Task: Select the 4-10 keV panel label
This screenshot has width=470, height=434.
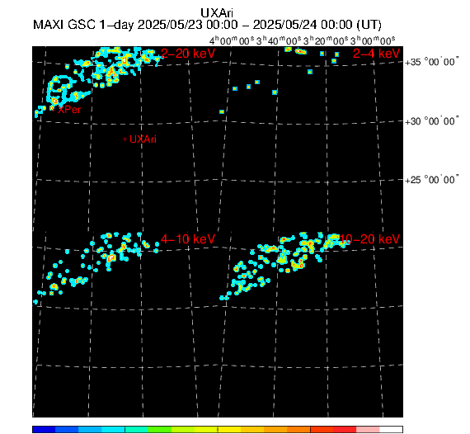Action: (x=188, y=239)
